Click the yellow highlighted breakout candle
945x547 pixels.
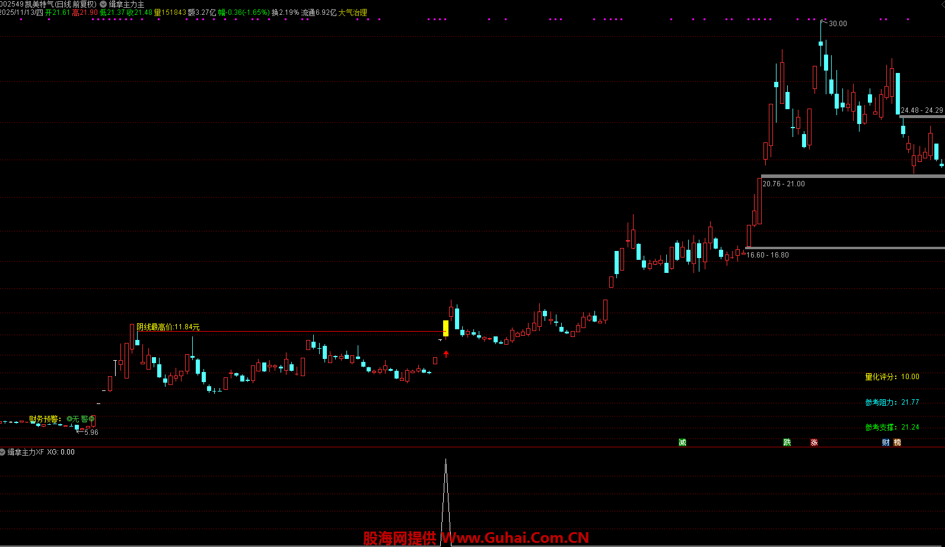pos(446,328)
